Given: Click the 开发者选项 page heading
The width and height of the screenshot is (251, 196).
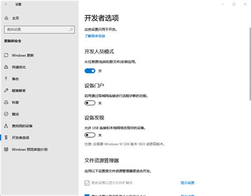Looking at the screenshot, I should click(102, 18).
